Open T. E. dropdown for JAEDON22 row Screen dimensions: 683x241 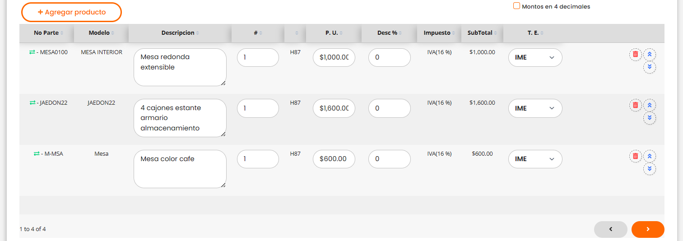pos(535,108)
